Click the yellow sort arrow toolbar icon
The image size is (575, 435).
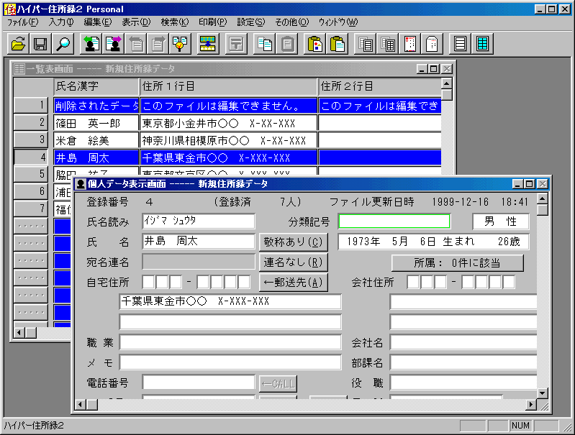click(207, 44)
